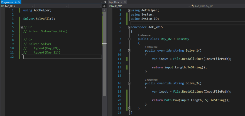This screenshot has height=116, width=245.
Task: Click the gear icon beside the tab strip
Action: click(105, 2)
